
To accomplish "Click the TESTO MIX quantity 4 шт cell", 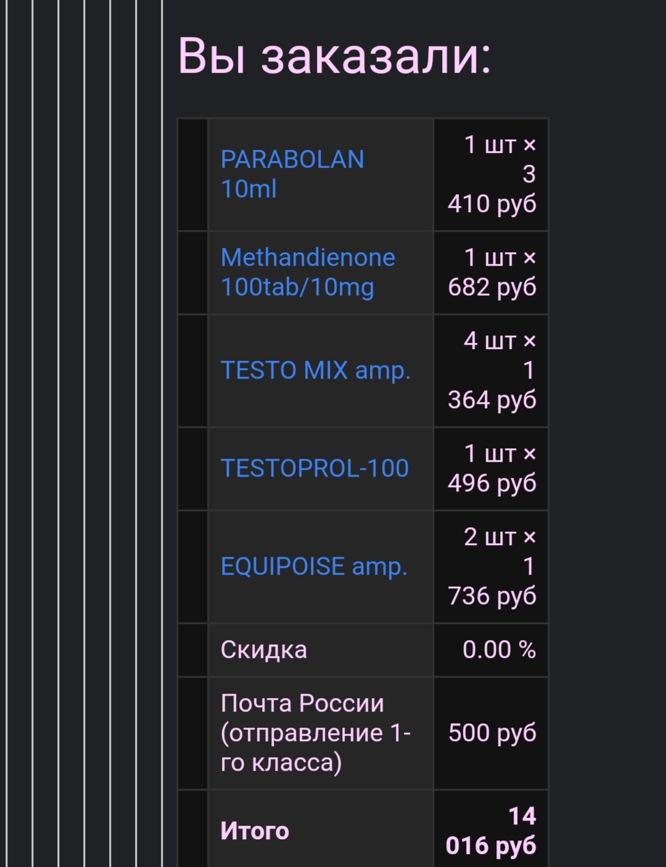I will [x=491, y=341].
